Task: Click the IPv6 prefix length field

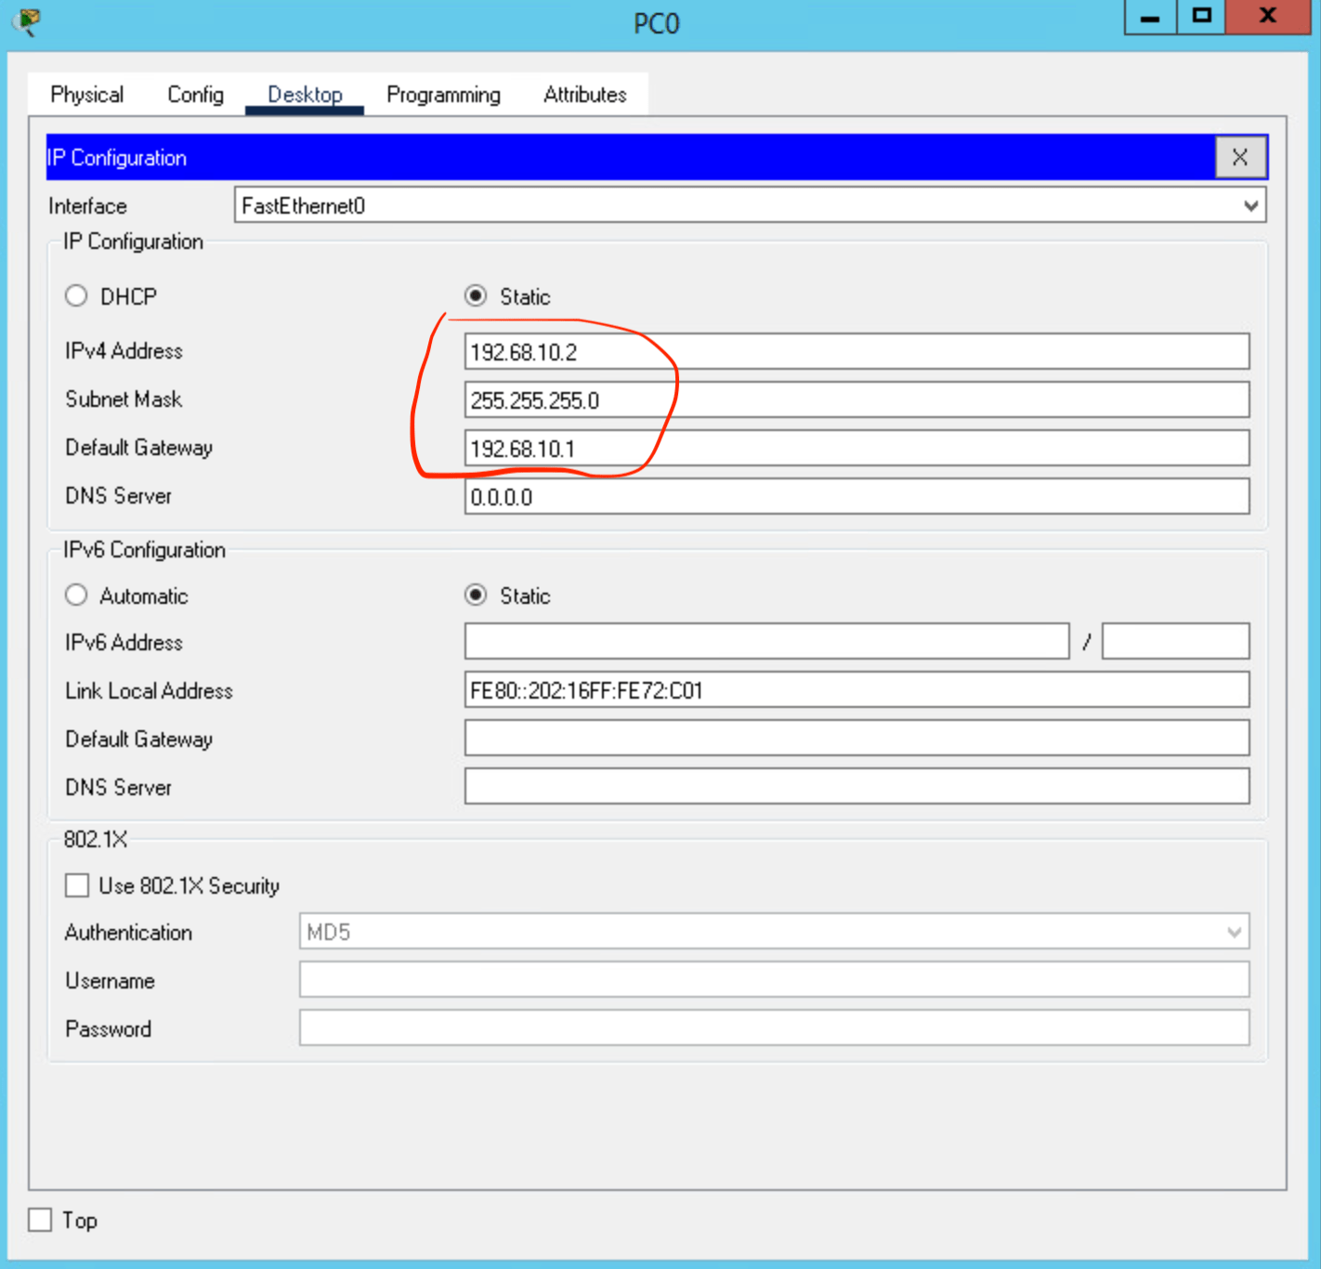Action: pos(1175,642)
